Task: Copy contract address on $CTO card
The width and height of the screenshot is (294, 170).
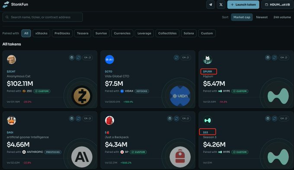Action: pyautogui.click(x=185, y=58)
